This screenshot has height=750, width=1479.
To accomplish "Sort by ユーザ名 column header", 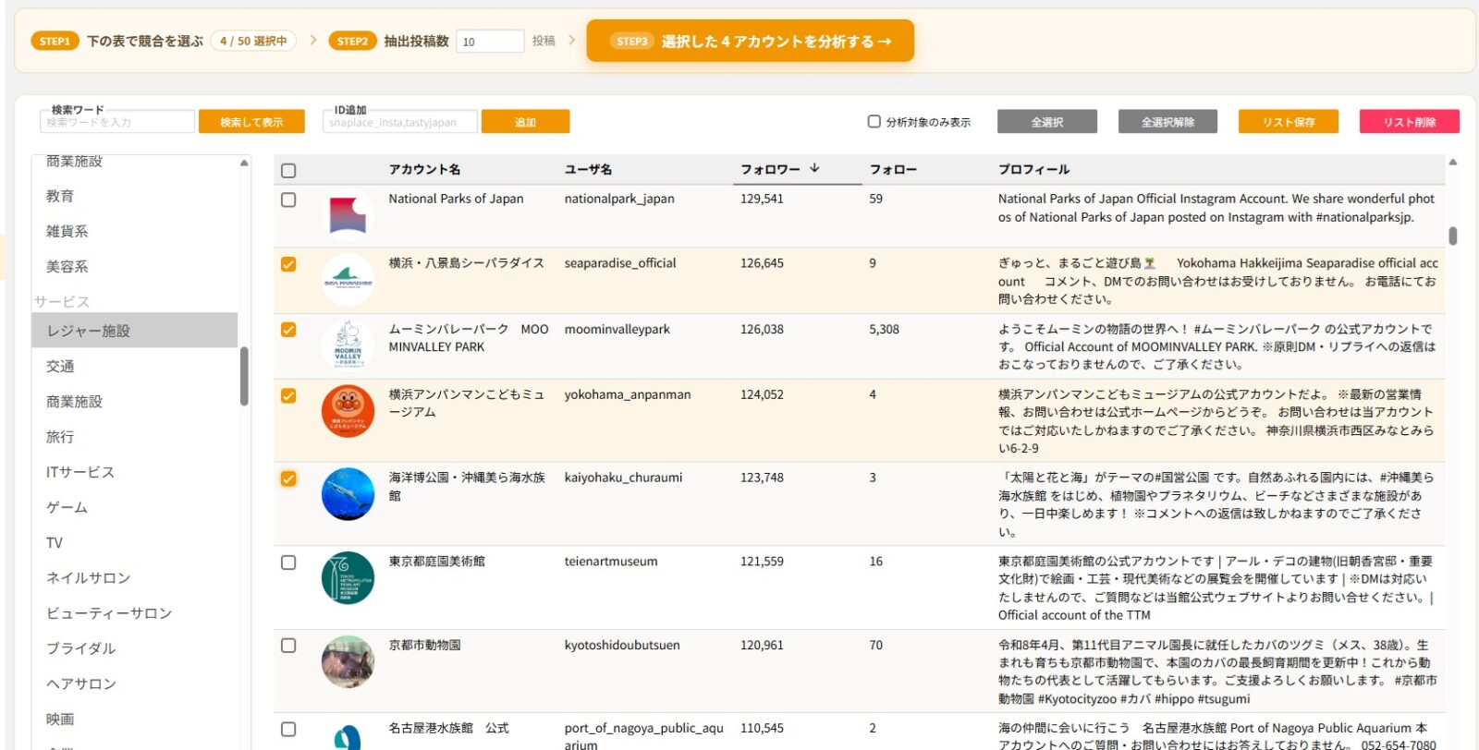I will point(588,169).
